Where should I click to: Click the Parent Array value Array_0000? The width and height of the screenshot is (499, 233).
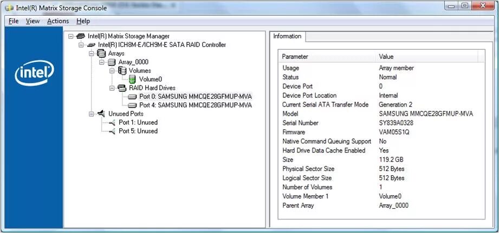click(394, 206)
